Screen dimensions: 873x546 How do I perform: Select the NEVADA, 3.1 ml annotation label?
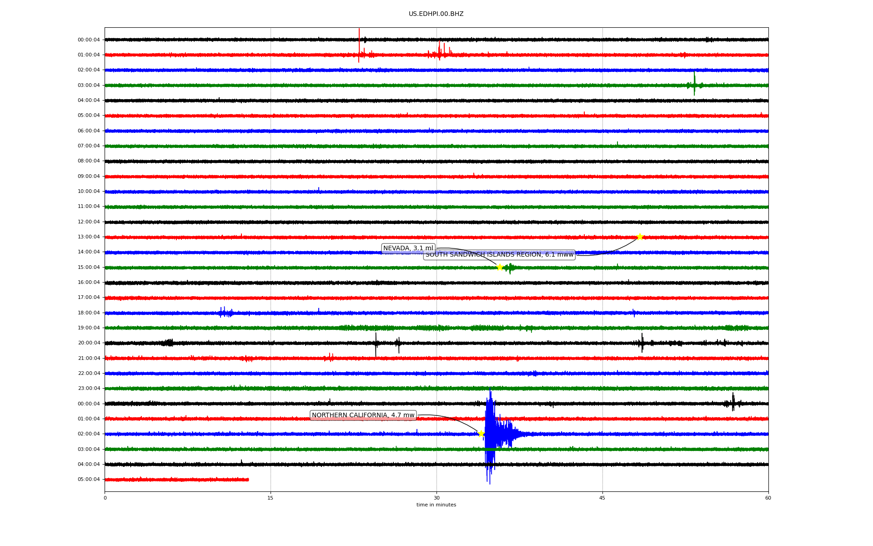(408, 248)
